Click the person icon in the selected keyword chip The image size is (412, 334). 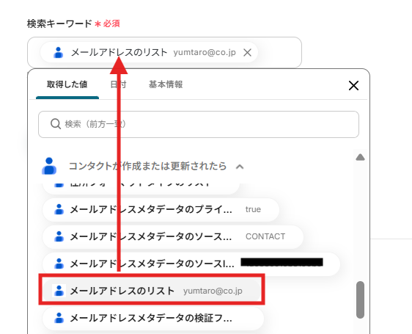pos(59,52)
